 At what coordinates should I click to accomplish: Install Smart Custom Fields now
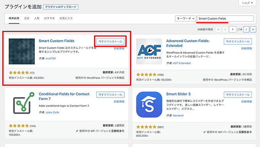(110, 42)
